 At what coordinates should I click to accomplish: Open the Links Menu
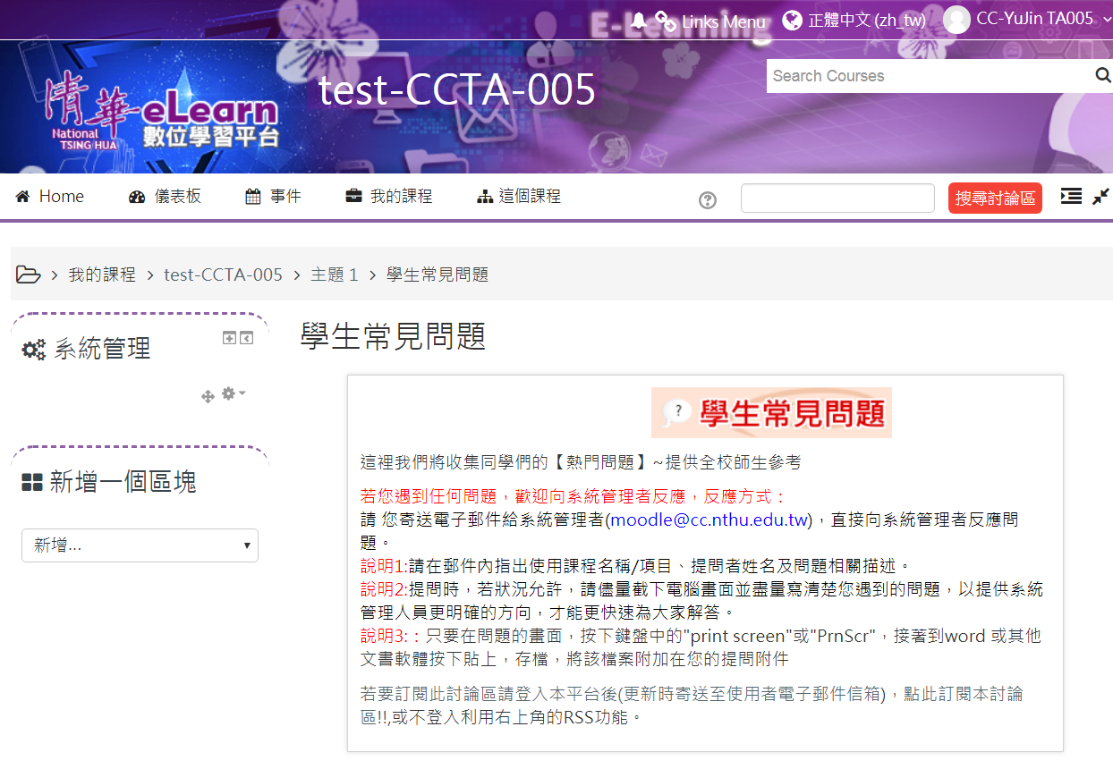711,21
